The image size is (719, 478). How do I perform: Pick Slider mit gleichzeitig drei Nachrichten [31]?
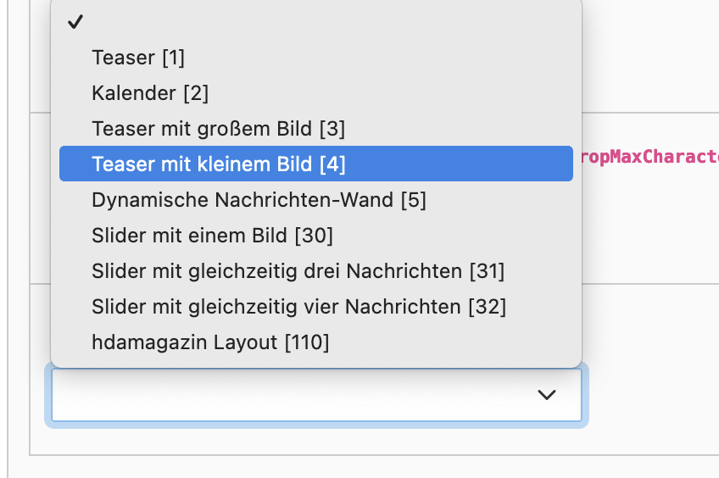pos(316,271)
